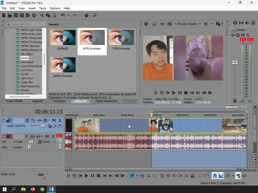Click the Delete X icon in the bottom toolbar
Viewport: 258px width, 193px height.
[162, 176]
